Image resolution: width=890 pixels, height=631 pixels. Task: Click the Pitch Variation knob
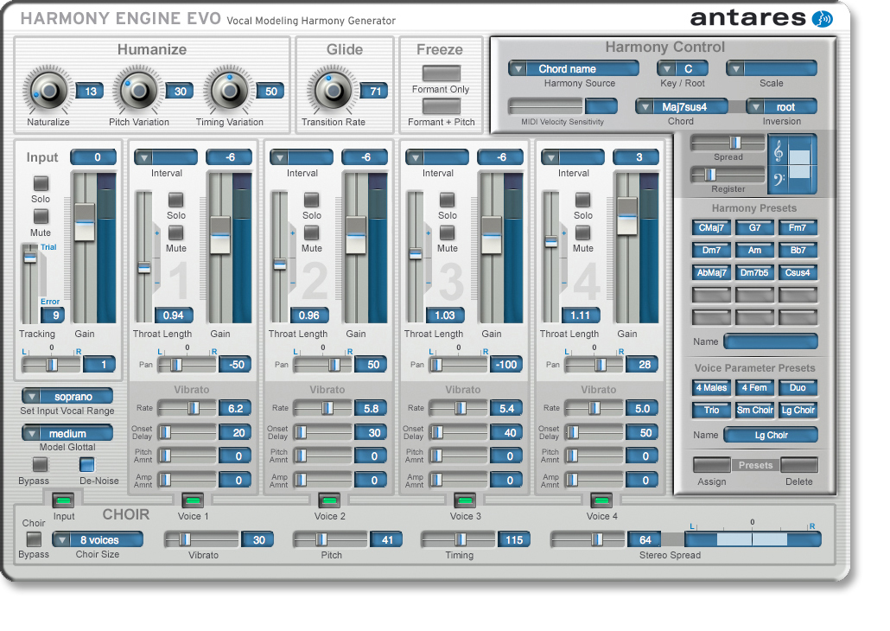pyautogui.click(x=138, y=91)
